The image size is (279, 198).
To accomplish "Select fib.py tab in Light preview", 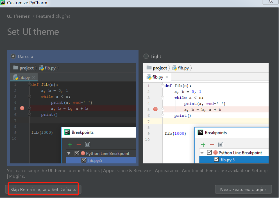I will tap(157, 77).
